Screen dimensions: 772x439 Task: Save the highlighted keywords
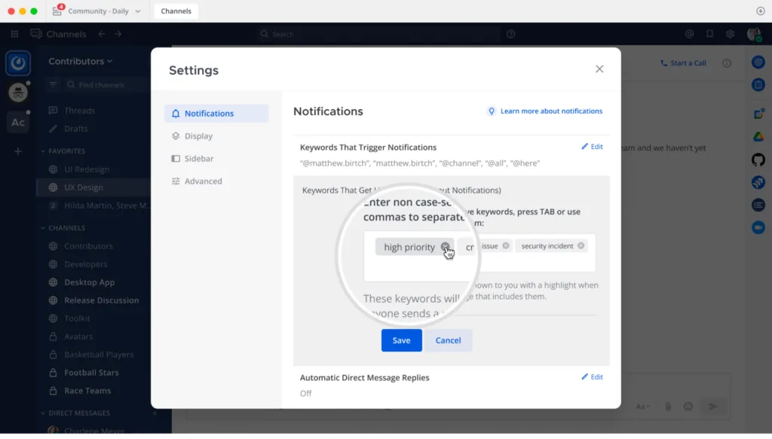pos(401,340)
